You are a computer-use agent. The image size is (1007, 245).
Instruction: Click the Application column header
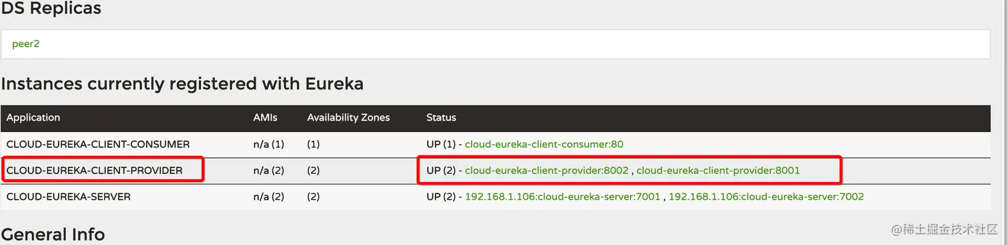coord(33,118)
